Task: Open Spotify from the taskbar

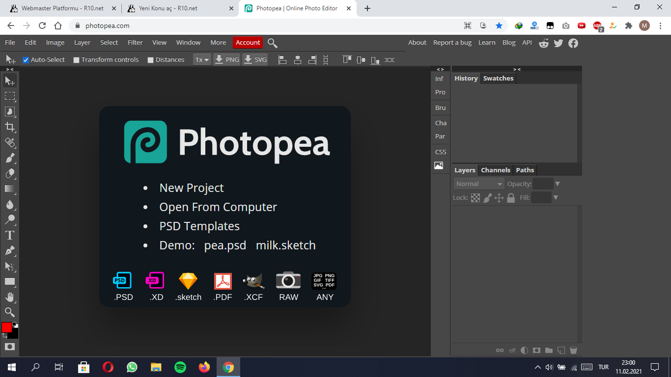Action: [180, 367]
